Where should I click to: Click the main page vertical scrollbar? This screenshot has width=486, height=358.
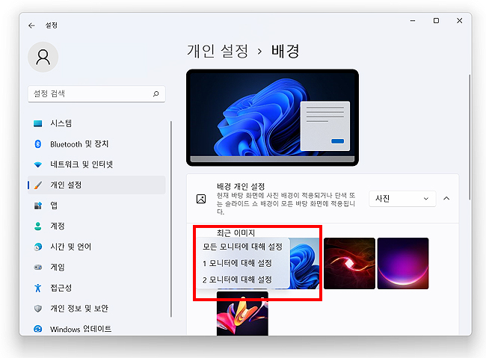[x=470, y=138]
